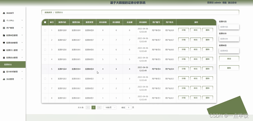Expand 股票信息管理 menu chevron
This screenshot has width=253, height=121.
[22, 43]
